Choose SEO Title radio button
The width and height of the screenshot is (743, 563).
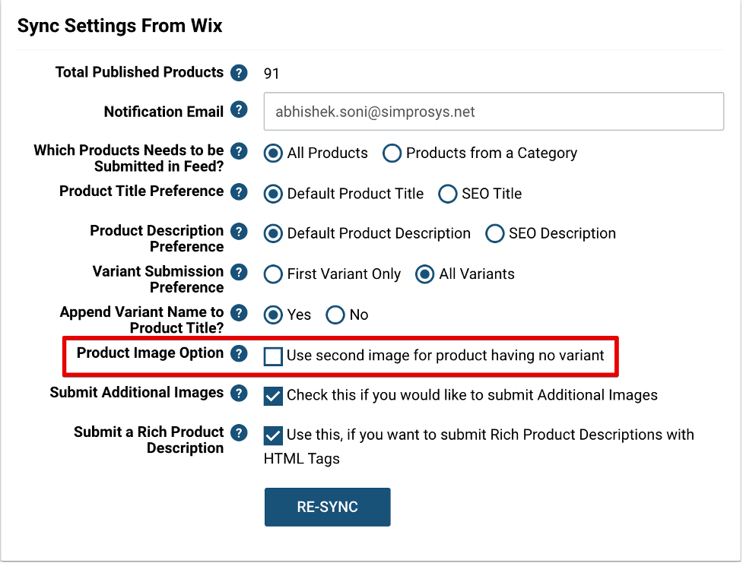click(448, 194)
